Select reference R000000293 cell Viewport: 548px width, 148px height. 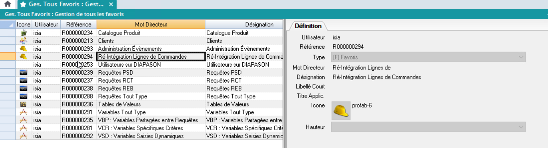pyautogui.click(x=79, y=49)
